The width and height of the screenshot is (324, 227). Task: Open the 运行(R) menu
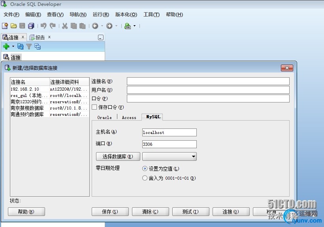pyautogui.click(x=101, y=15)
